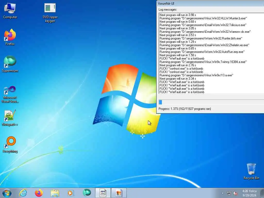Viewport: 264px width, 198px height.
Task: Switch to the Vxrunfldr taskbar window button
Action: 103,193
